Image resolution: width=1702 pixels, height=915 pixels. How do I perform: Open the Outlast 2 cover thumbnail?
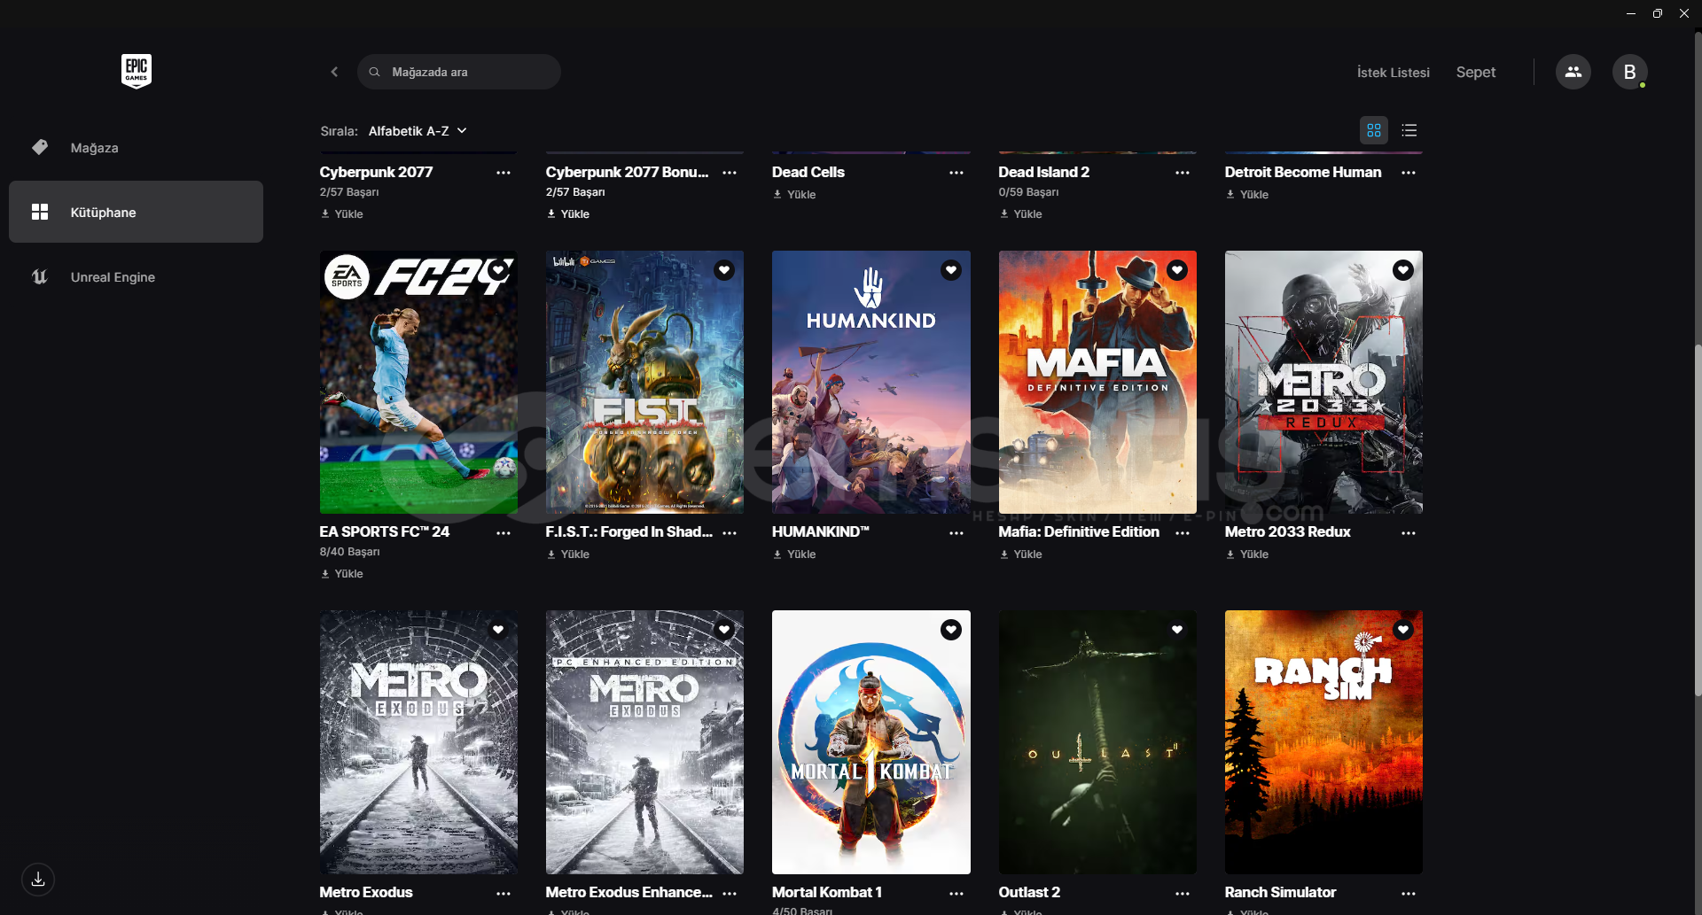pyautogui.click(x=1097, y=742)
